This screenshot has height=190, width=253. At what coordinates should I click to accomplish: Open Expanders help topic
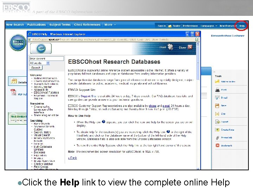pyautogui.click(x=40, y=155)
